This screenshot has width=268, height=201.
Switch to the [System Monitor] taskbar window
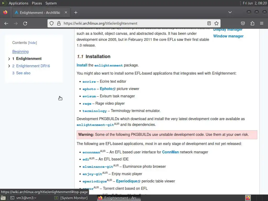click(71, 198)
